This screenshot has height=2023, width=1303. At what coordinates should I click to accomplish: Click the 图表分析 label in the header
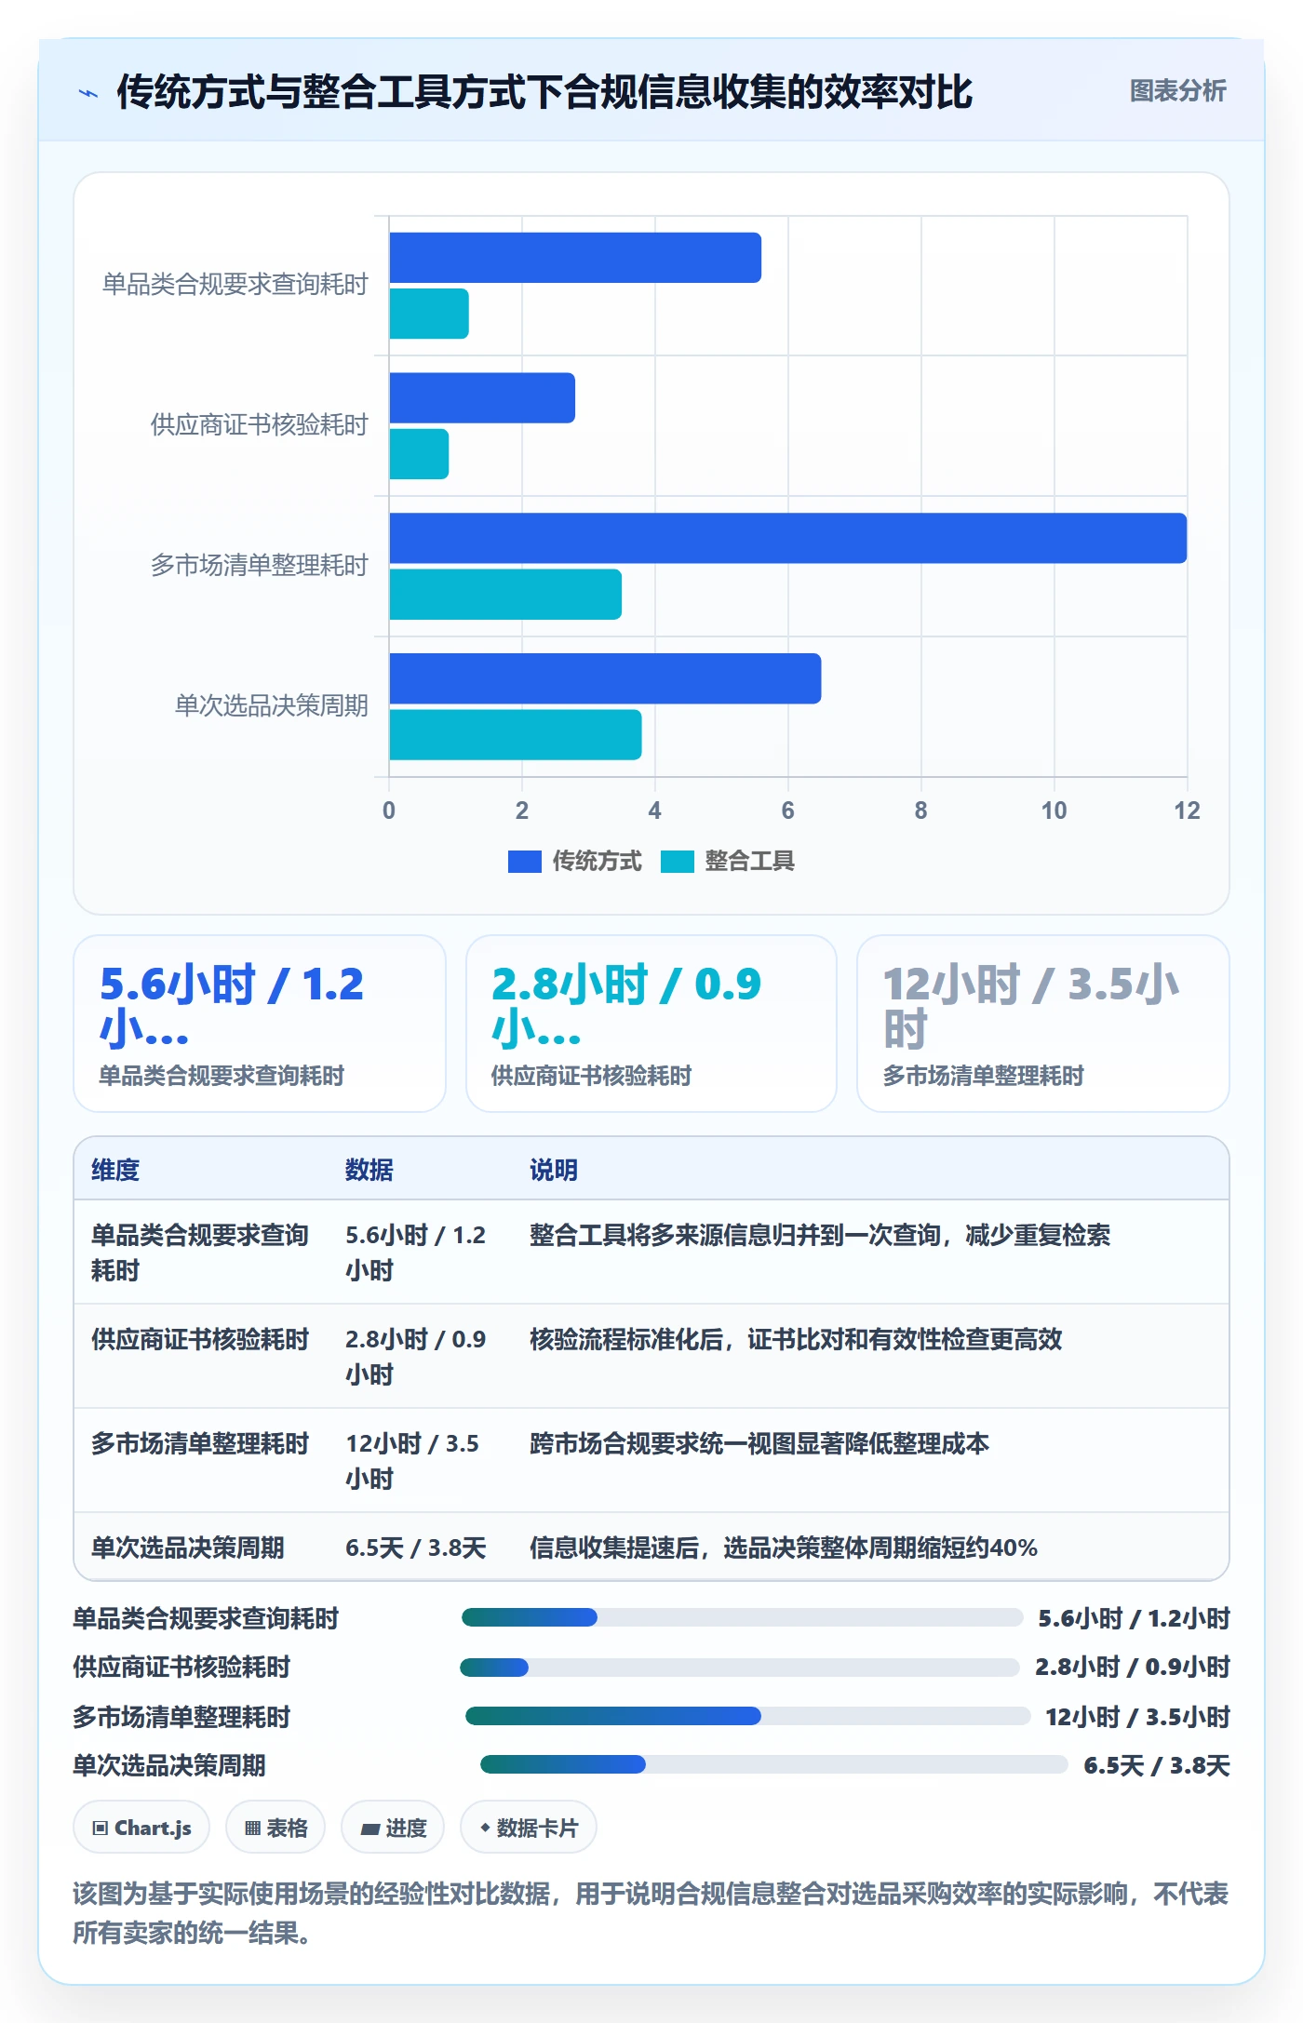tap(1177, 91)
